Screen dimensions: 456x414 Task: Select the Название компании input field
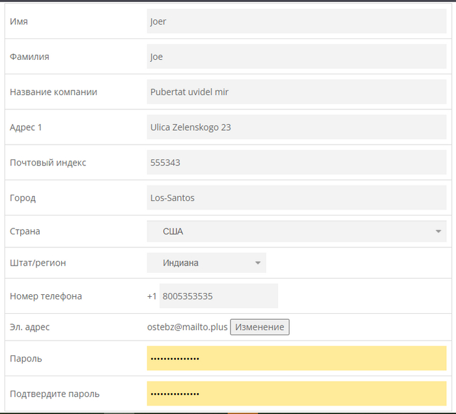click(296, 92)
